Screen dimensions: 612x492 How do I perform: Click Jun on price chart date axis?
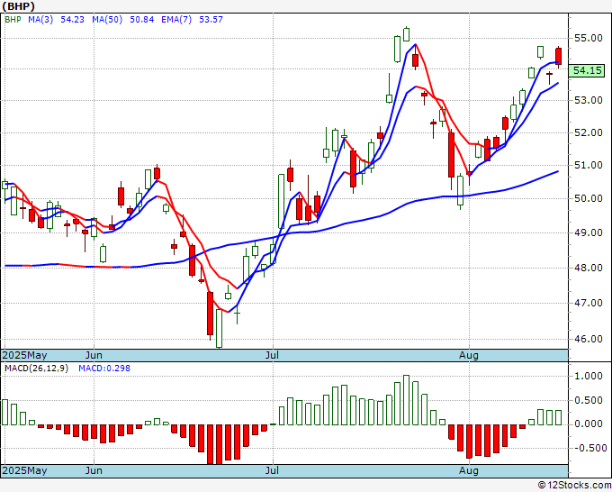[x=94, y=355]
